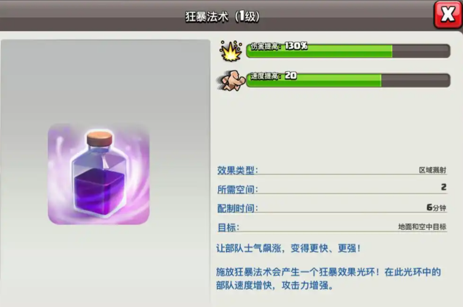
Task: Click the 施放狂暴法术 description paragraph
Action: (x=328, y=279)
